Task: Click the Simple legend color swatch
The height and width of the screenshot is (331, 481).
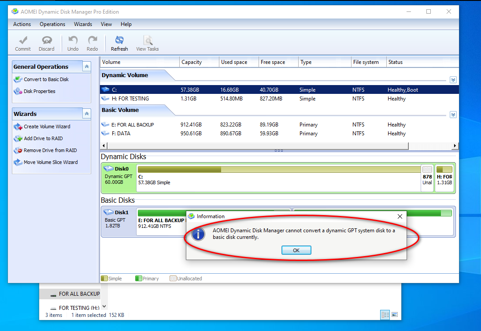Action: pos(104,279)
